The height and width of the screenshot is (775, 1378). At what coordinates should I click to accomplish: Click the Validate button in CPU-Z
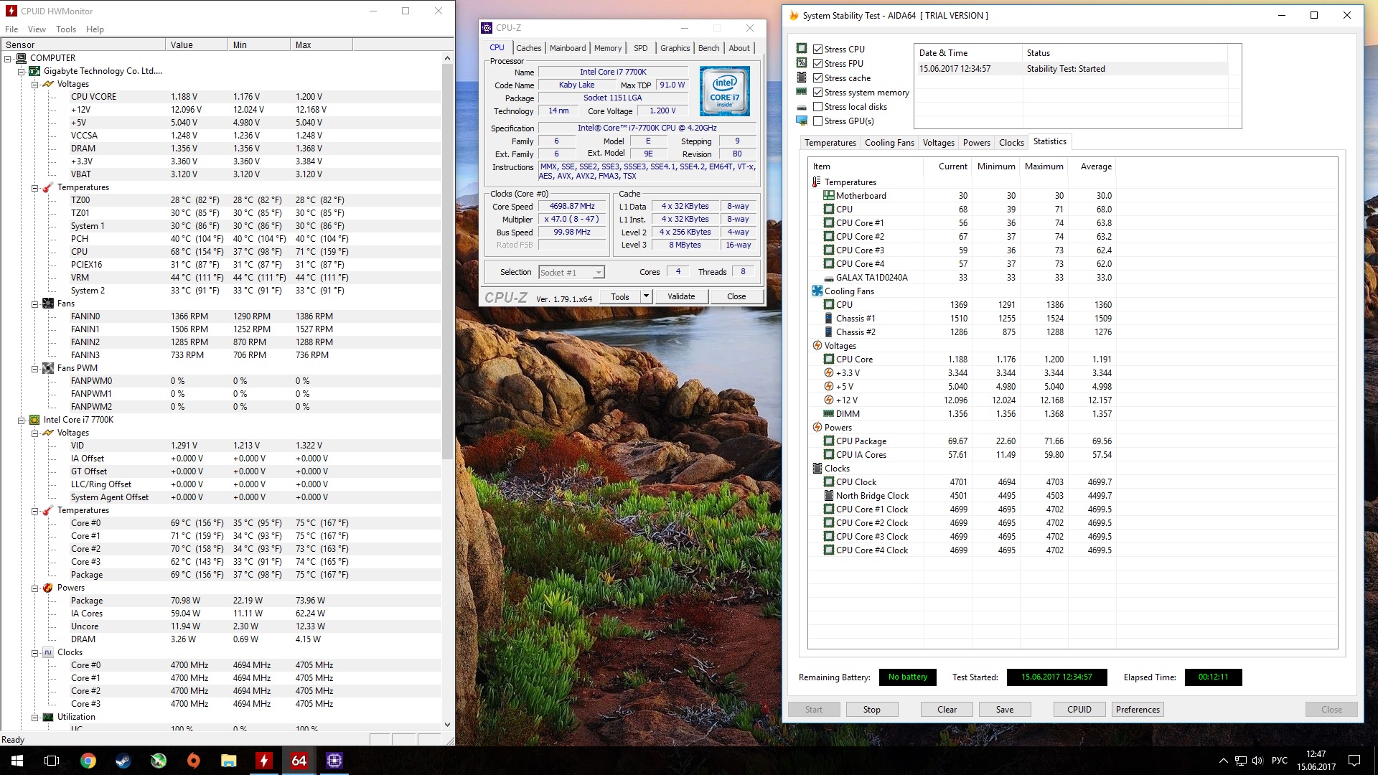681,296
